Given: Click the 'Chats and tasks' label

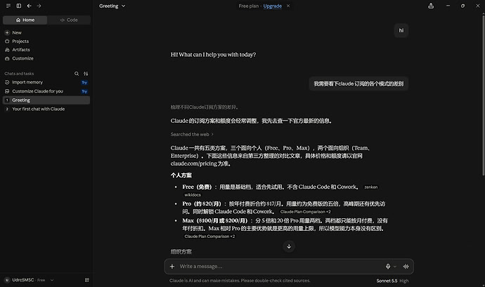Looking at the screenshot, I should click(x=19, y=74).
